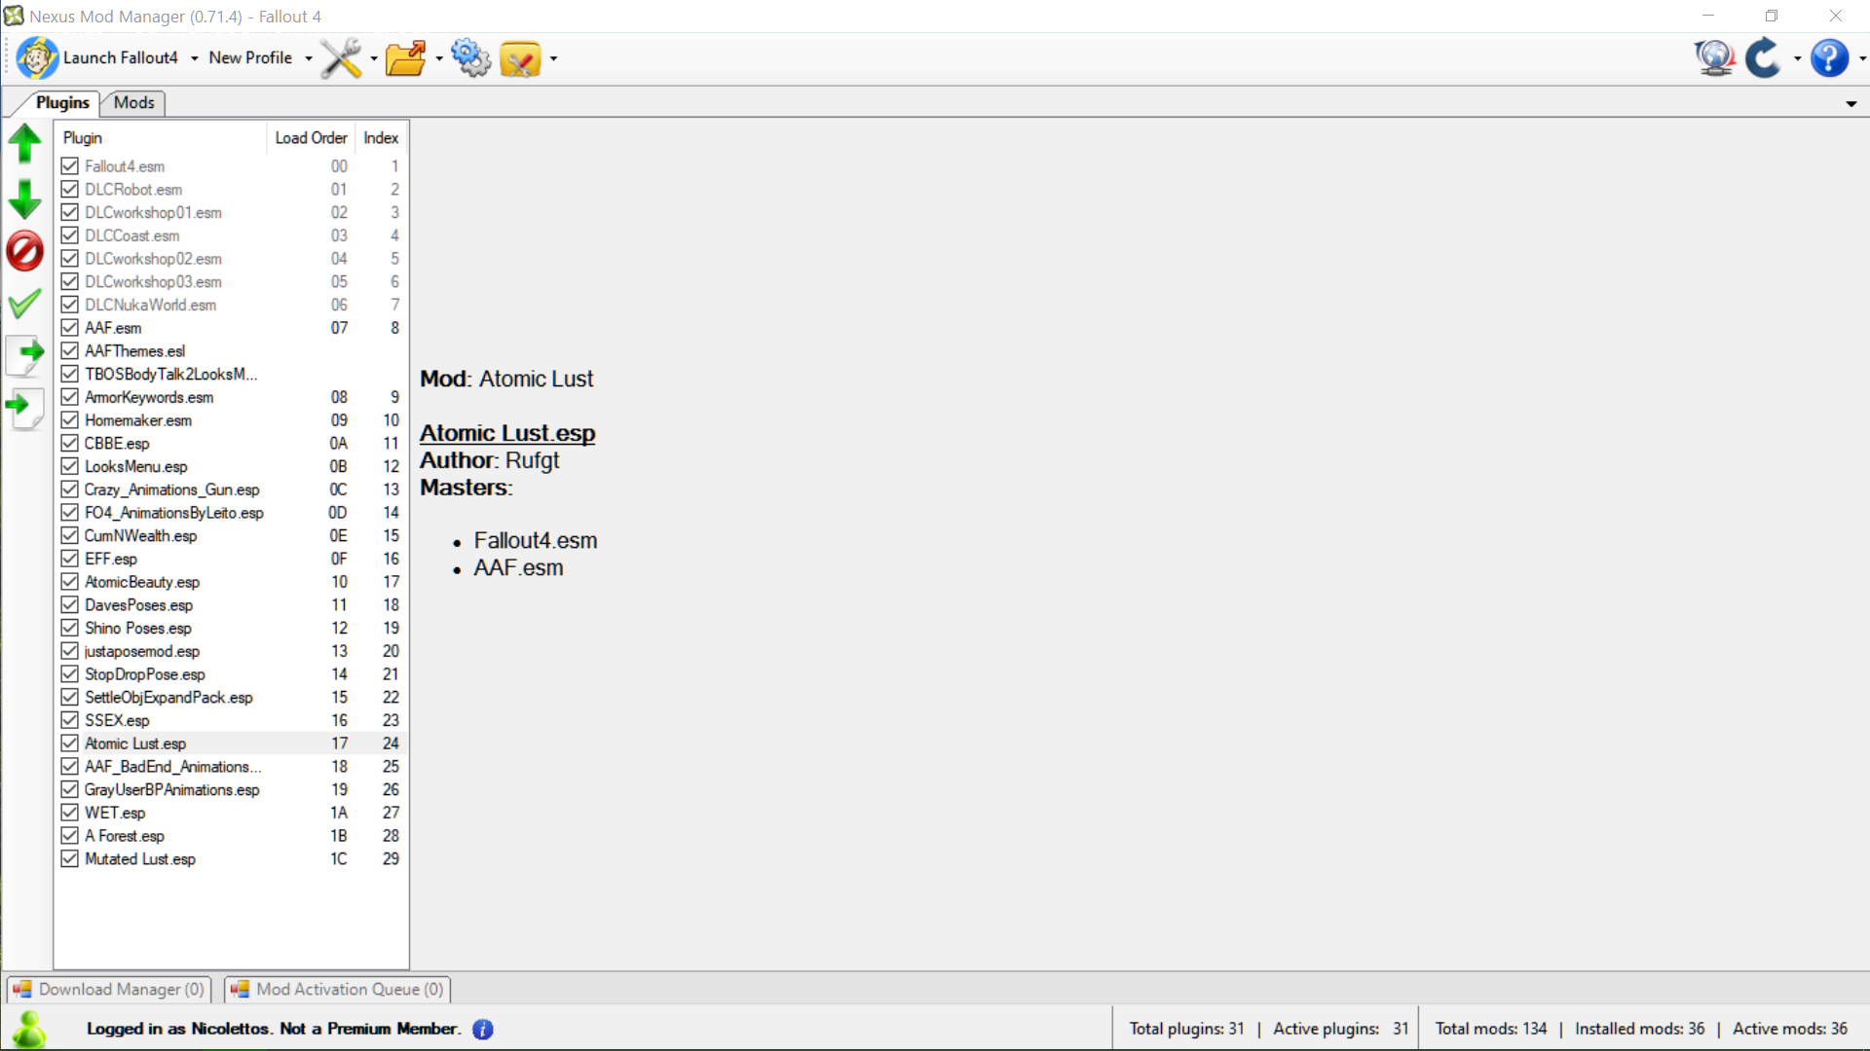The width and height of the screenshot is (1870, 1051).
Task: Select the DLCRobot.esm plugin row
Action: 232,190
